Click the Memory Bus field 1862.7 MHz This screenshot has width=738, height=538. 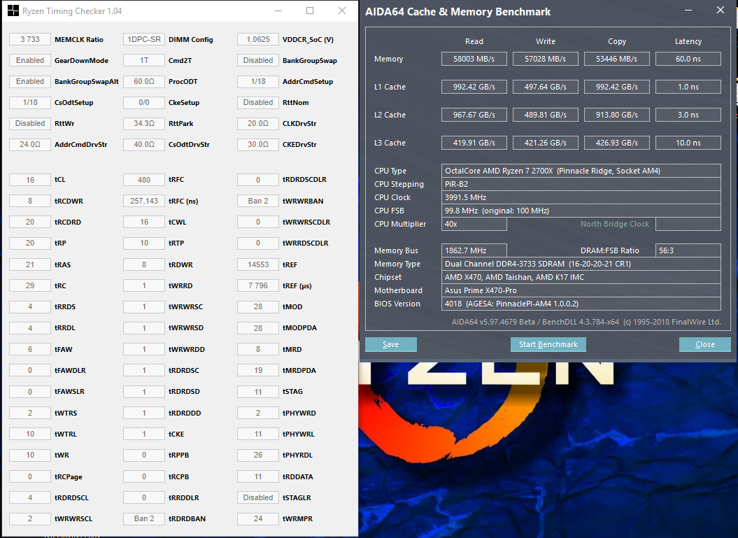point(474,250)
